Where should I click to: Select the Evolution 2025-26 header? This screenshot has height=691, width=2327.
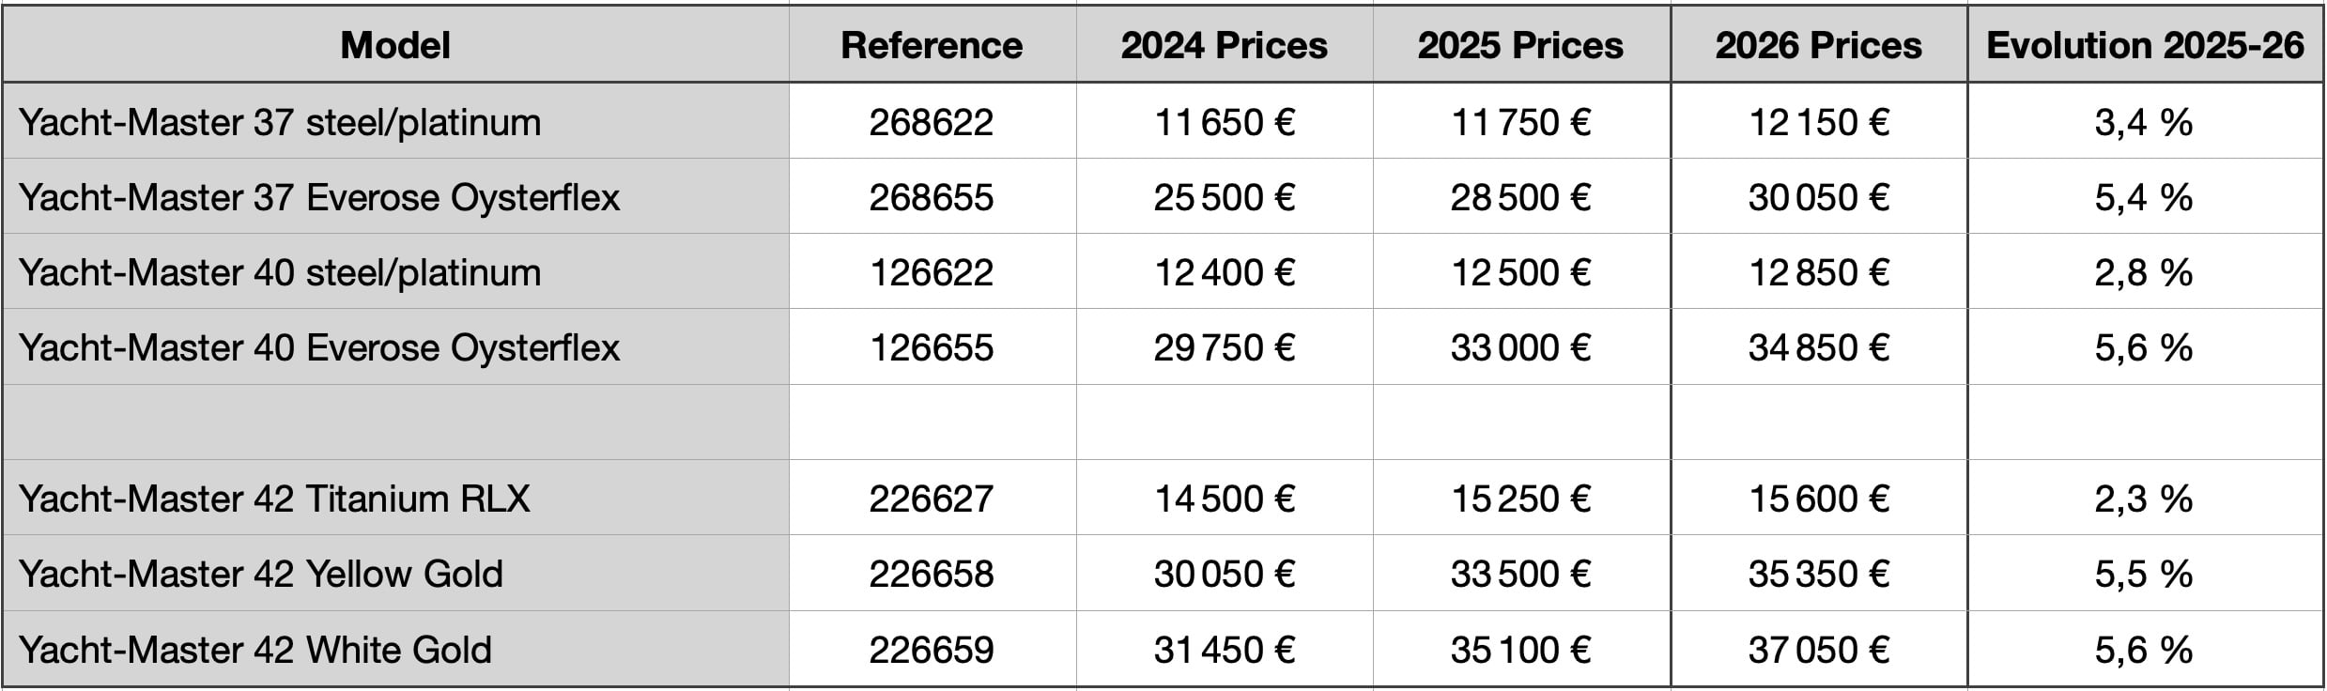pos(2145,45)
